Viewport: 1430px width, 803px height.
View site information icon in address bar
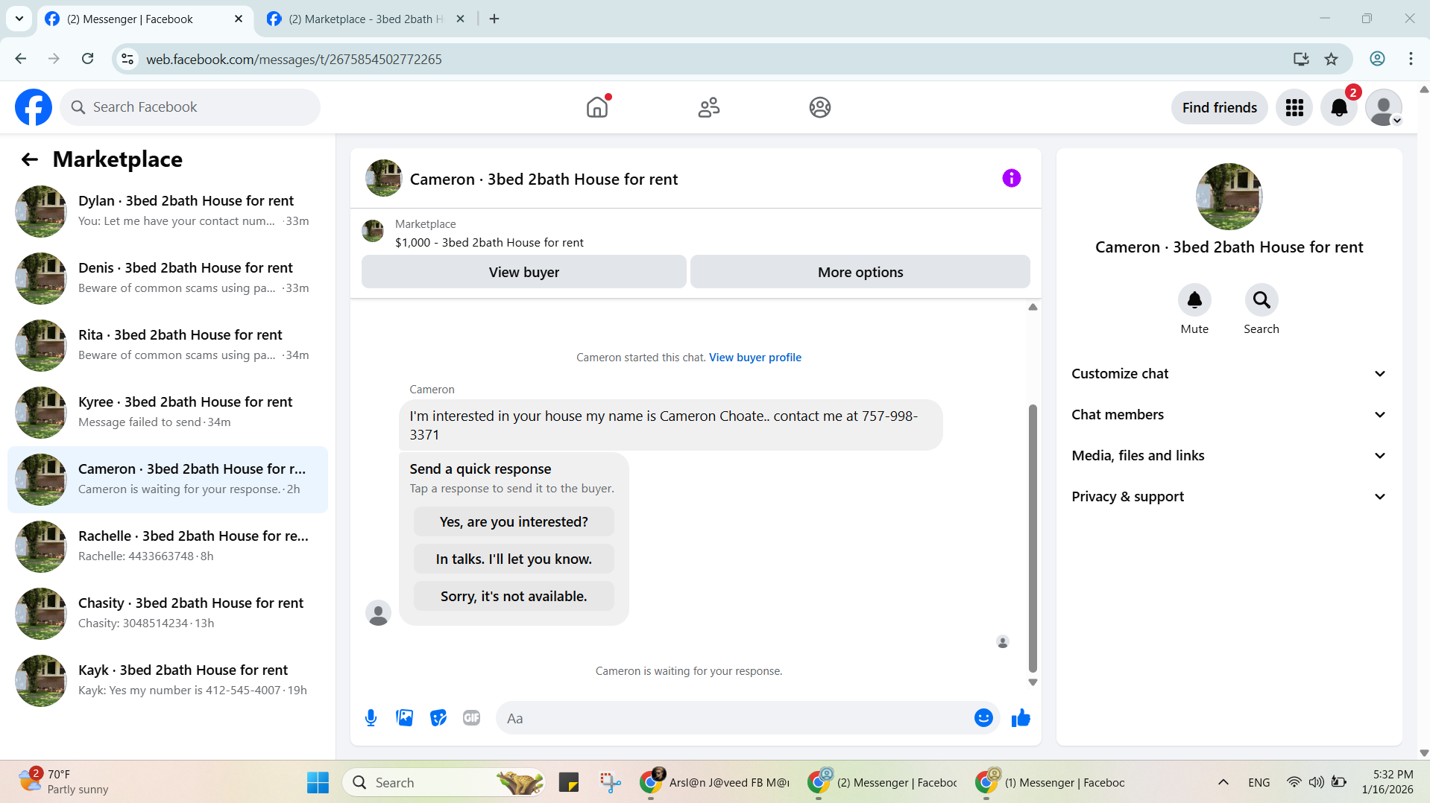(127, 59)
